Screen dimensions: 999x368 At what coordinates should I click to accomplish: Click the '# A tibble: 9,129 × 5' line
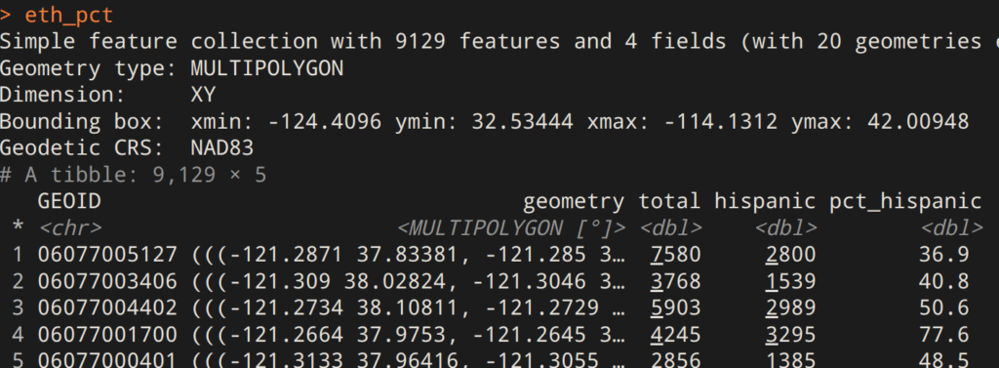tap(133, 175)
